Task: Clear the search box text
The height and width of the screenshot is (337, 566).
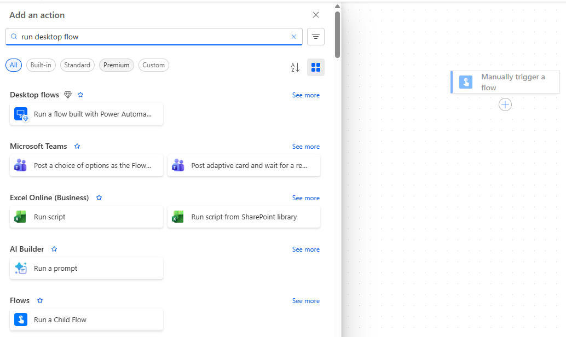Action: click(x=294, y=37)
